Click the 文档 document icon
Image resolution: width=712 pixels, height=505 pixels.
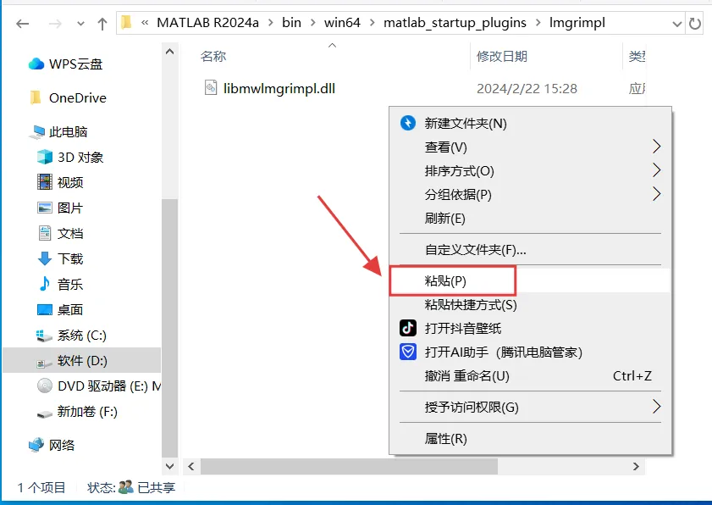[x=45, y=233]
